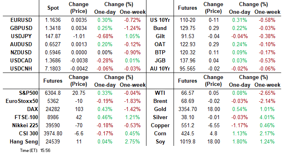The image size is (284, 156).
Task: Click the DAX futures value 24282
Action: click(x=53, y=109)
